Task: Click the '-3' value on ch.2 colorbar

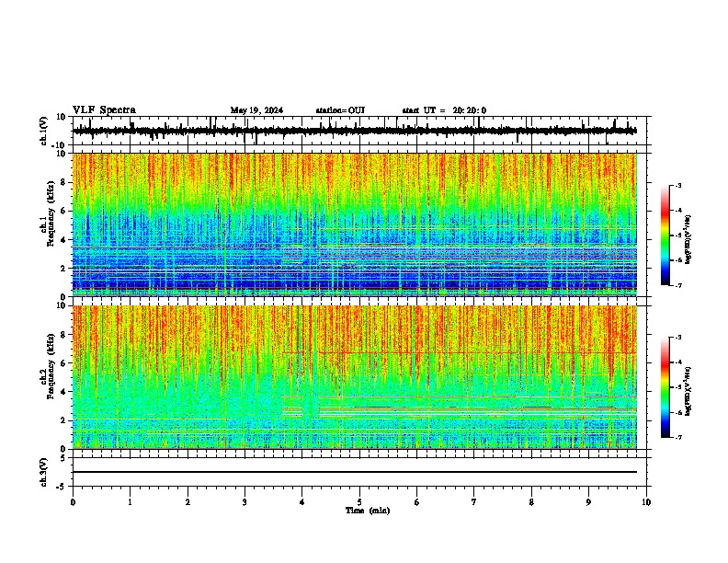Action: tap(678, 338)
